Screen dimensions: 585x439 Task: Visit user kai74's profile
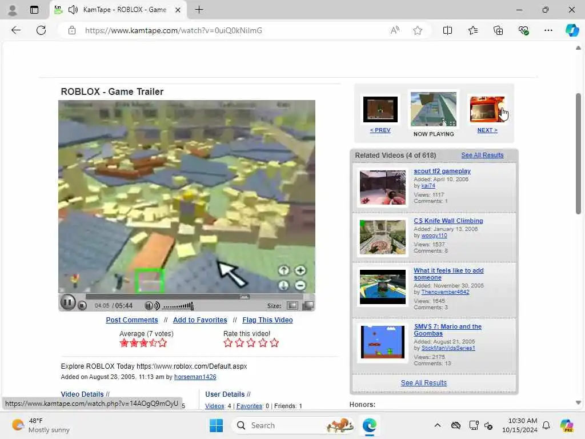pyautogui.click(x=428, y=186)
